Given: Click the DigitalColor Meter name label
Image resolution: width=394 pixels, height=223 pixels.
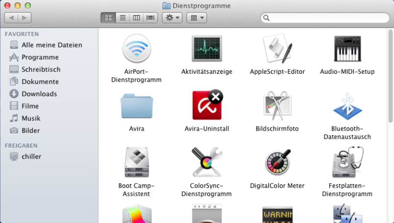Looking at the screenshot, I should pyautogui.click(x=277, y=186).
